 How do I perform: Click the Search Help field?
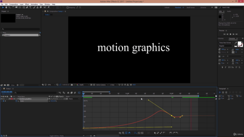[231, 8]
